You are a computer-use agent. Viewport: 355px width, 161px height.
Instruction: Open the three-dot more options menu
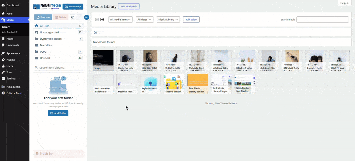79,17
